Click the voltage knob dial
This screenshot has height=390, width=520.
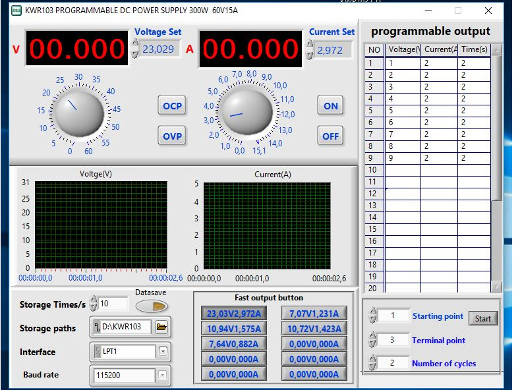tap(79, 113)
